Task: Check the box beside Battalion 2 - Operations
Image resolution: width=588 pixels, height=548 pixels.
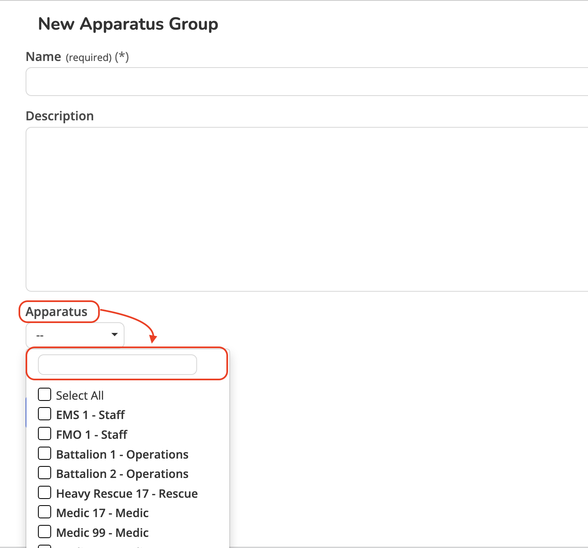Action: (x=45, y=473)
